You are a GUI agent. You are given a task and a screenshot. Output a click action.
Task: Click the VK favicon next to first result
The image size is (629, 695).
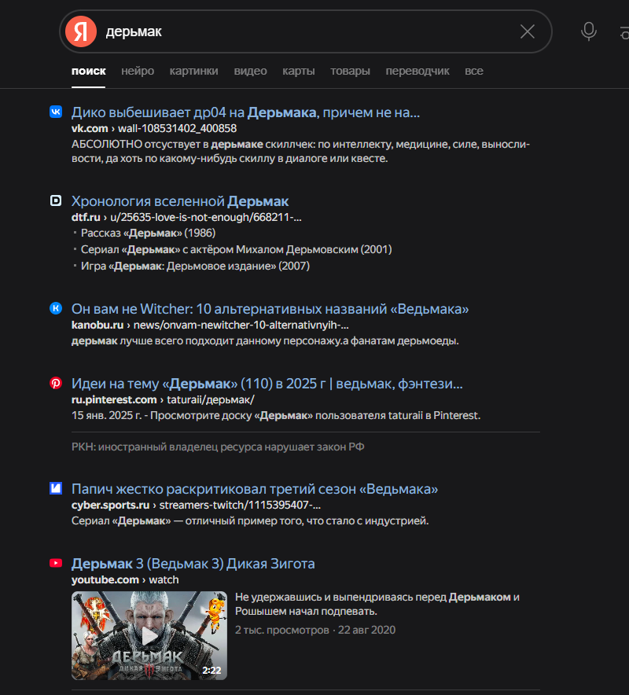56,112
